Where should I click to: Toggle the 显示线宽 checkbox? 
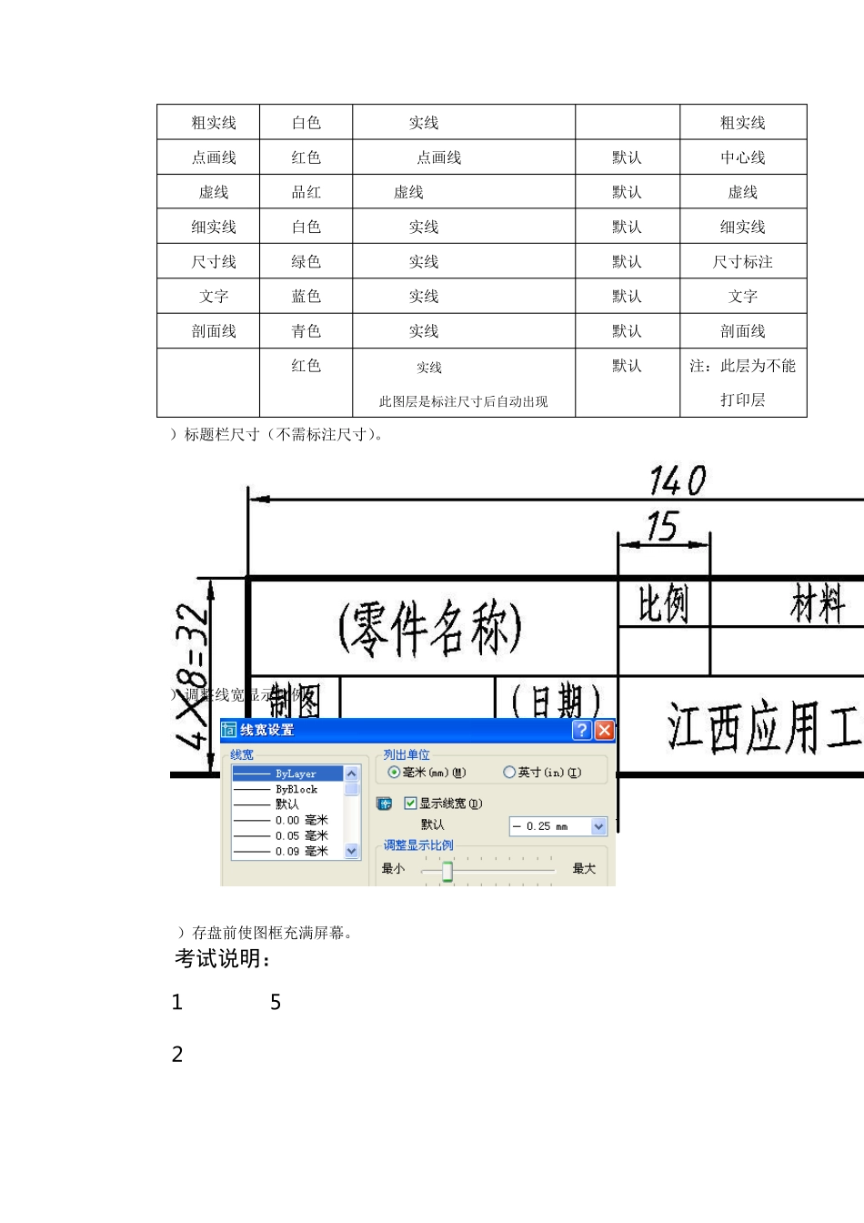point(410,804)
